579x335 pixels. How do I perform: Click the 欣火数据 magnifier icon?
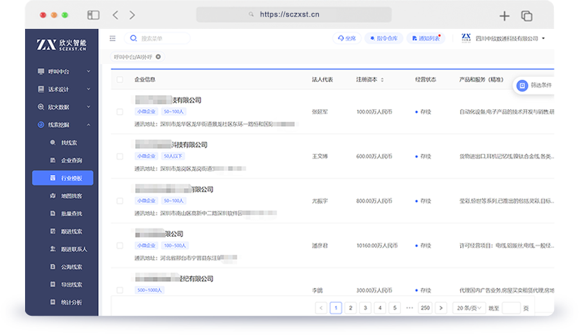[40, 107]
